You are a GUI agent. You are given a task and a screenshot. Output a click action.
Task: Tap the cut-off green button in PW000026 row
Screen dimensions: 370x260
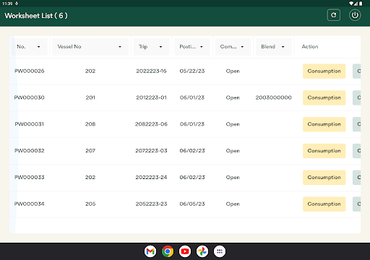coord(357,71)
